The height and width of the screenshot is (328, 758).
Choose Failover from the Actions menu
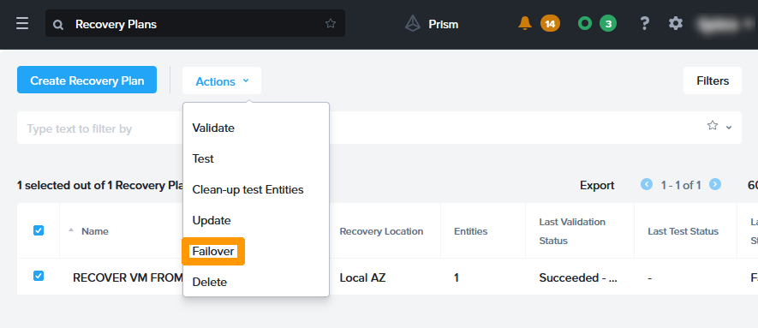213,251
